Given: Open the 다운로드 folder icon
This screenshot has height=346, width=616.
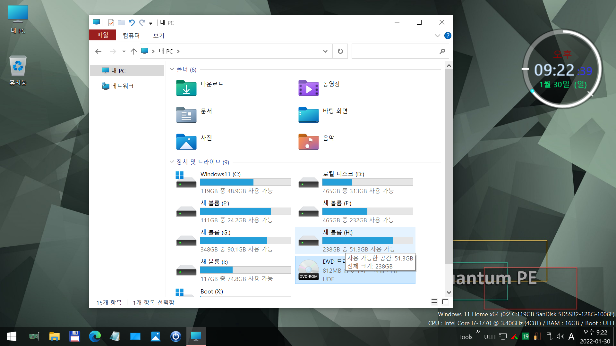Looking at the screenshot, I should coord(186,88).
